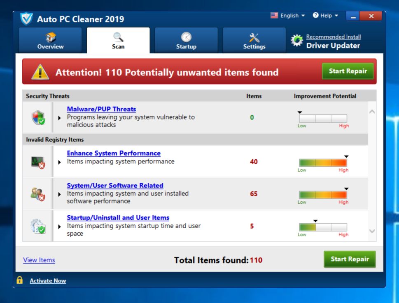Switch to the Overview tab
The height and width of the screenshot is (303, 399).
(x=50, y=40)
